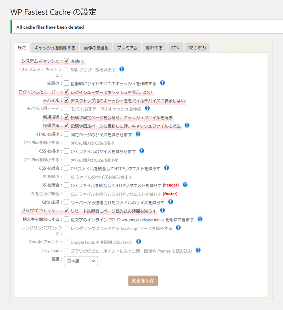
Task: Open info icon for 絵文字を無効にする
Action: 200,219
